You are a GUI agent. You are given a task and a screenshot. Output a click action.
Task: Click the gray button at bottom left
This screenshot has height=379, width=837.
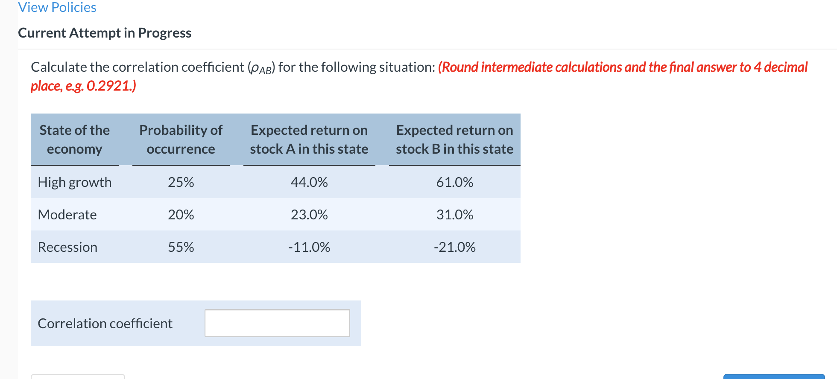point(78,377)
